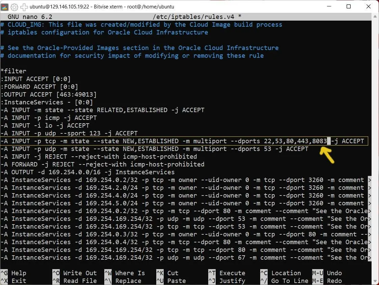Click the ^J Justify shortcut
The width and height of the screenshot is (379, 285).
tap(227, 281)
